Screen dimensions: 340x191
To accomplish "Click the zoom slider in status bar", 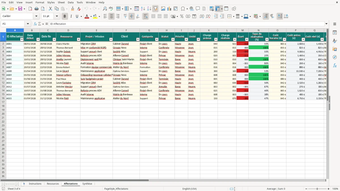I will click(x=317, y=189).
